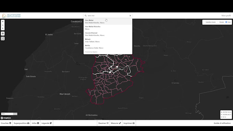
Task: Enter fullscreen map view
Action: (3, 39)
